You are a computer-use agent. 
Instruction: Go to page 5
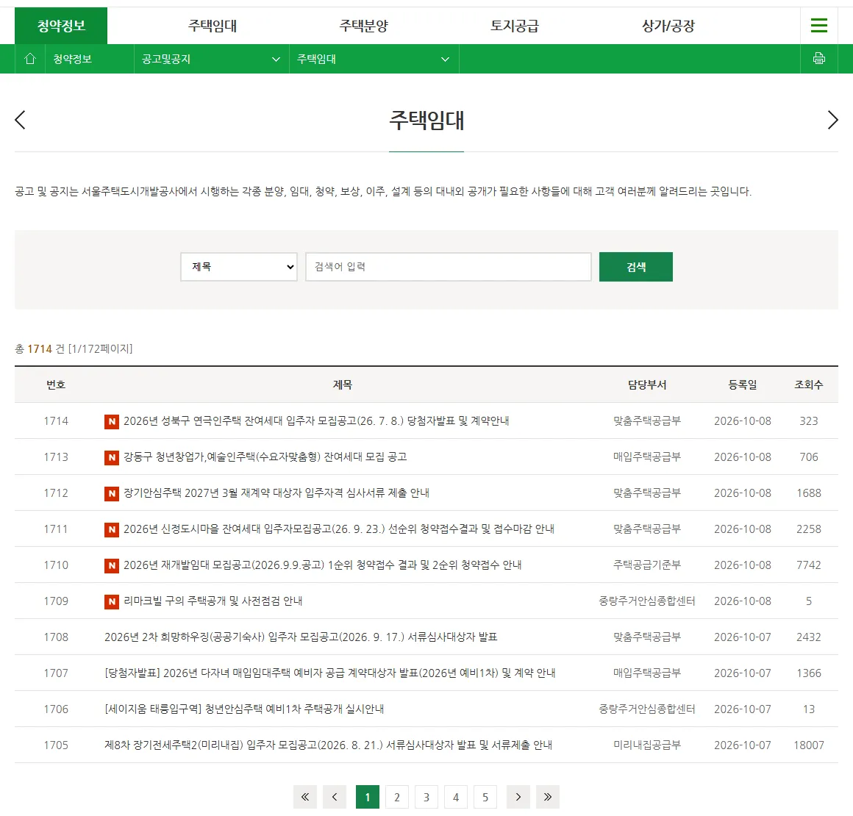point(485,797)
